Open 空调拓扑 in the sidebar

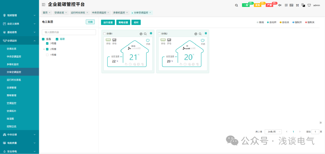point(11,111)
